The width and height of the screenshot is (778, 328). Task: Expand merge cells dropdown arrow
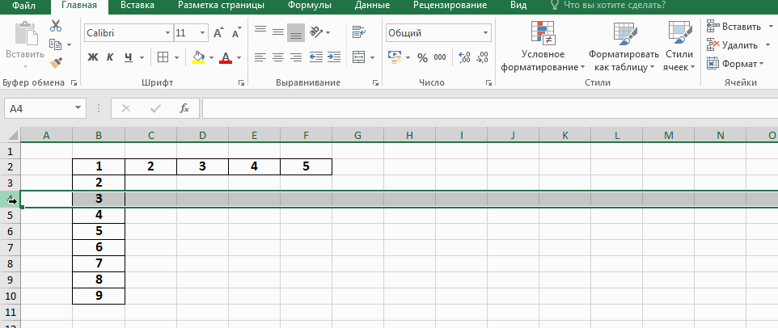pyautogui.click(x=373, y=58)
